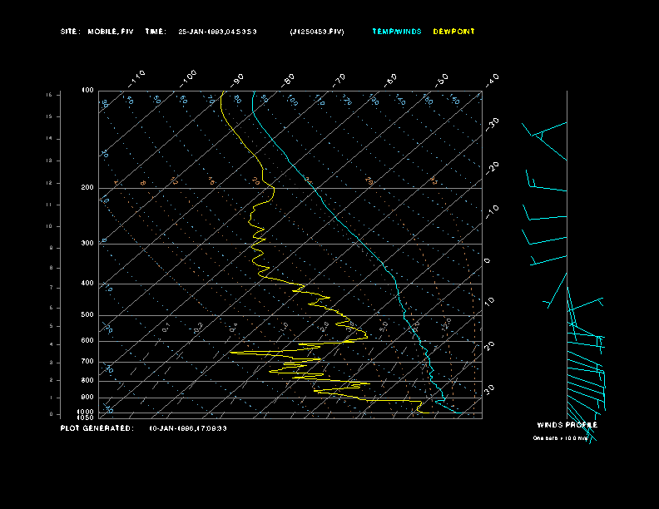
Task: Click the -10 temperature label on right edge
Action: (493, 212)
